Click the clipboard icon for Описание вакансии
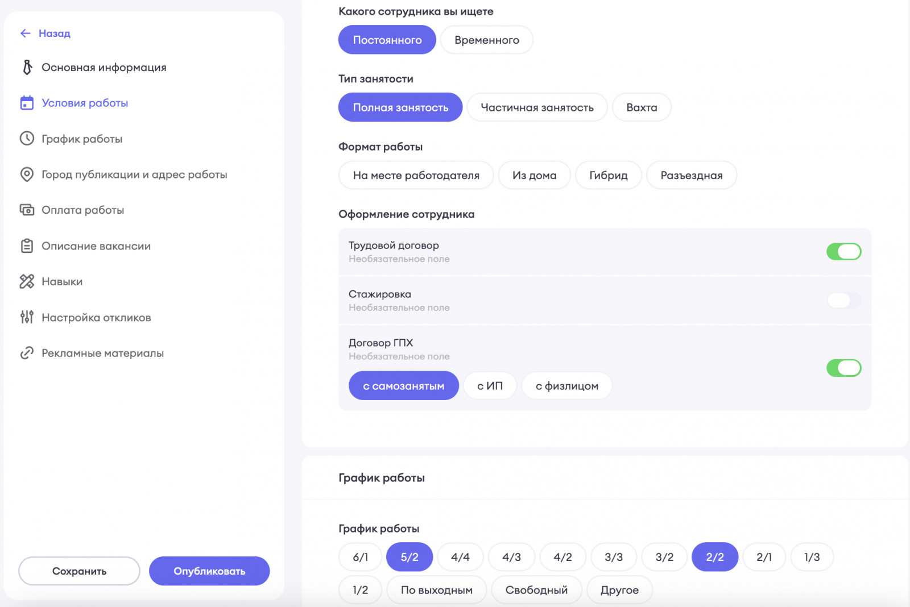The height and width of the screenshot is (607, 910). click(x=27, y=246)
